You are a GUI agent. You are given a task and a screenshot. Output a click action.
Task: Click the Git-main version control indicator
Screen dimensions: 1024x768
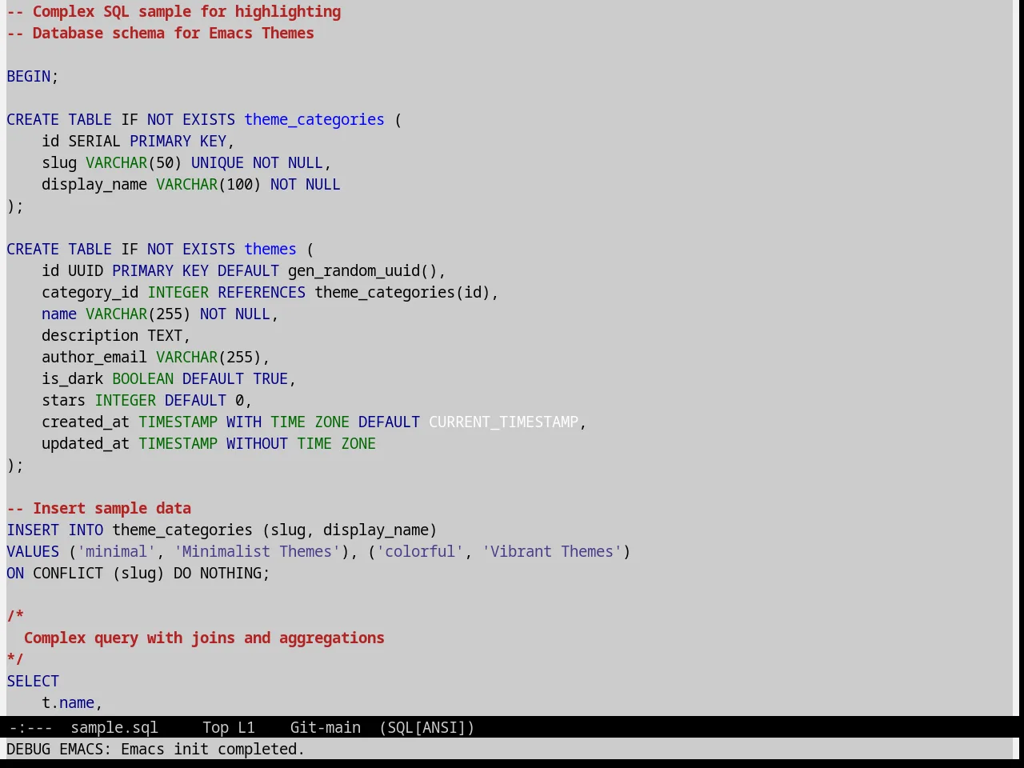325,728
